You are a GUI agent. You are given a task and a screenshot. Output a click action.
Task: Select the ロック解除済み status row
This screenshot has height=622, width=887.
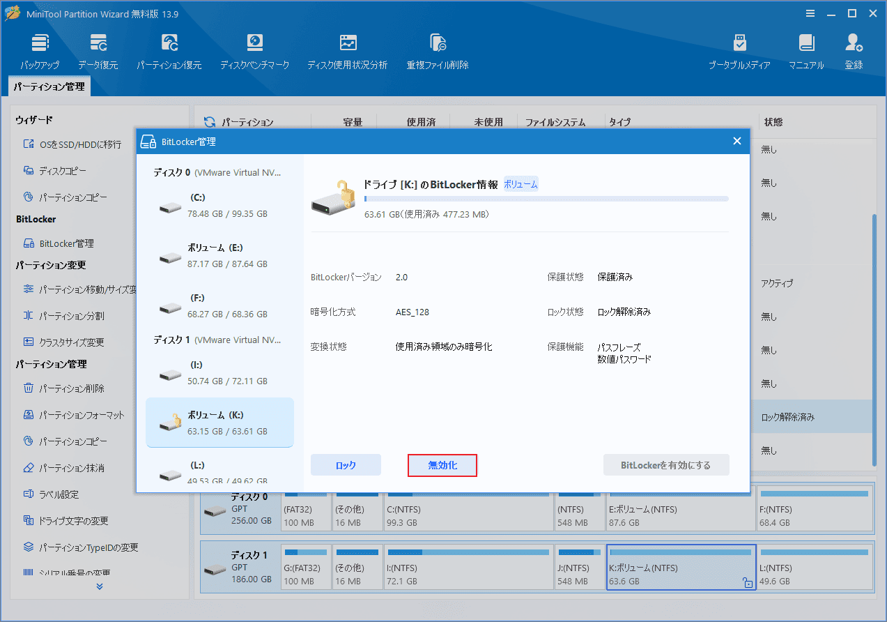click(x=812, y=417)
